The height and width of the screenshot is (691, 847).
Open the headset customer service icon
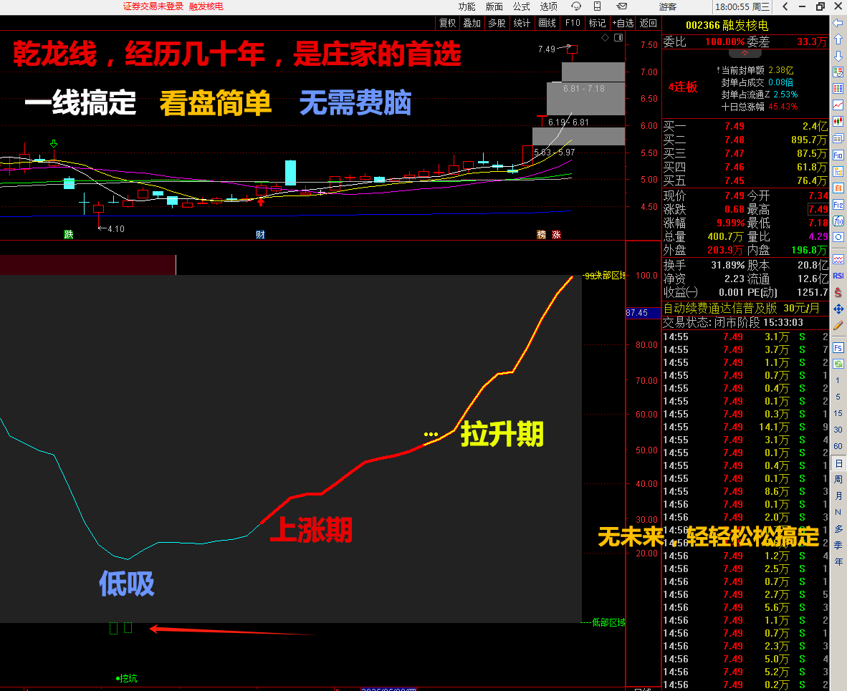click(576, 6)
